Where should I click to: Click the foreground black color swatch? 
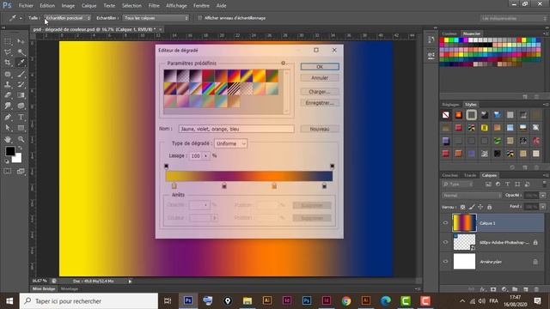coord(10,151)
